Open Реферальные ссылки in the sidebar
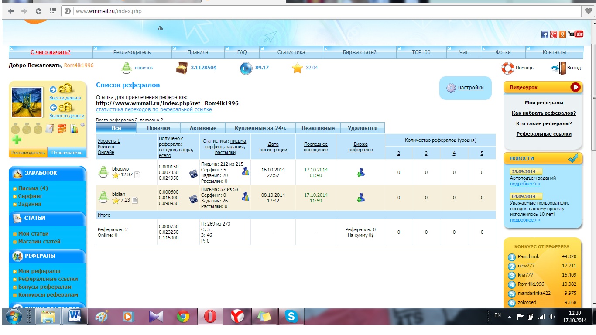Image resolution: width=596 pixels, height=335 pixels. (48, 279)
